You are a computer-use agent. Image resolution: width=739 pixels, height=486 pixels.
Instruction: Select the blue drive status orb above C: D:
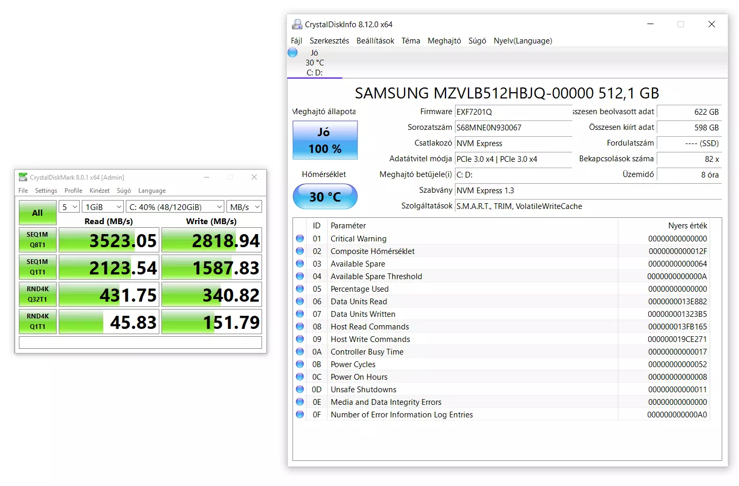click(x=292, y=52)
